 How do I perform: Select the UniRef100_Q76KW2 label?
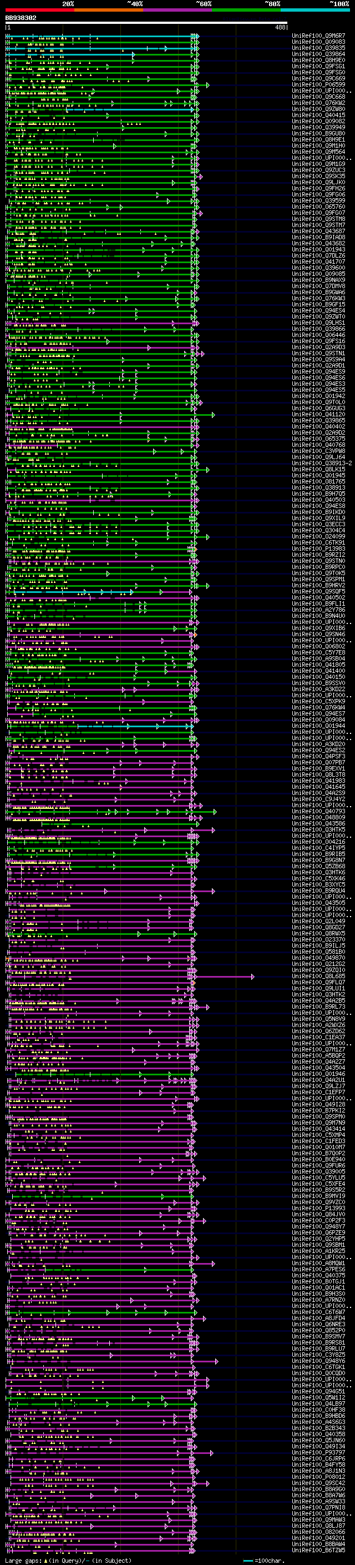(x=318, y=103)
